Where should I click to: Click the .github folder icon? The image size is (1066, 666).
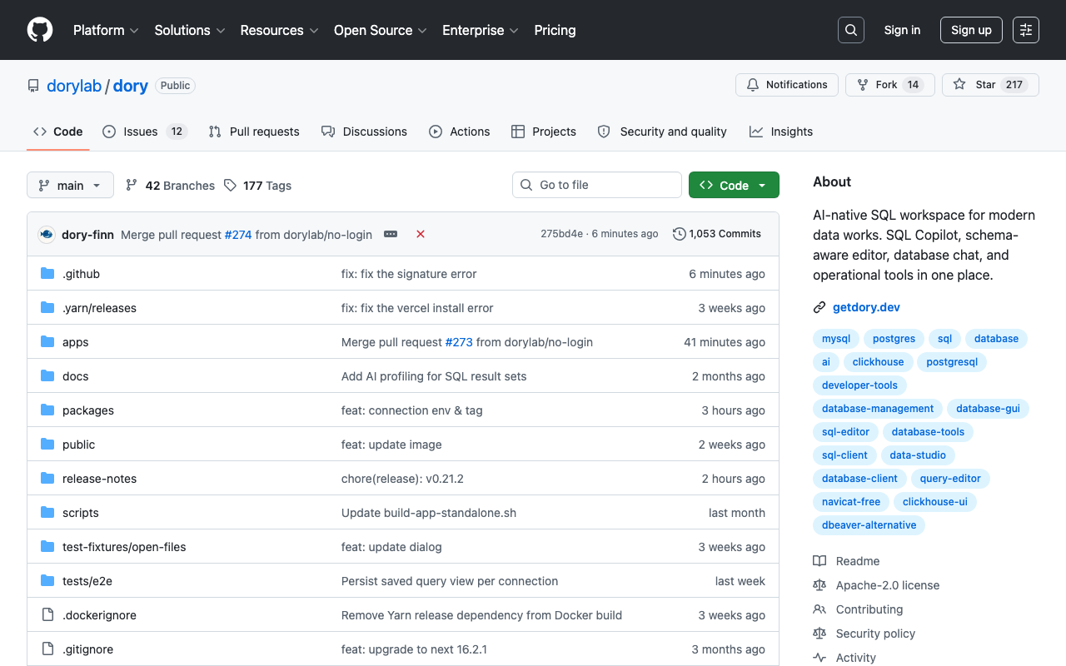tap(47, 274)
